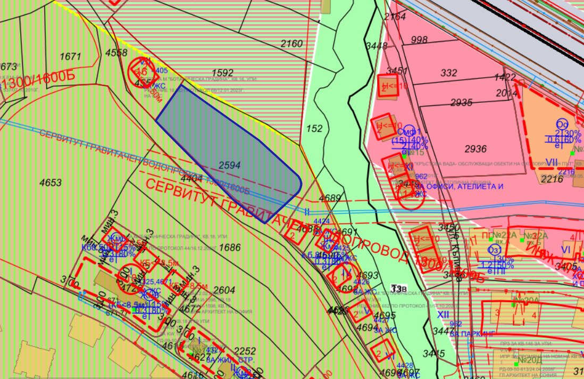Click parcel number 2160
This screenshot has height=379, width=584.
pos(291,44)
